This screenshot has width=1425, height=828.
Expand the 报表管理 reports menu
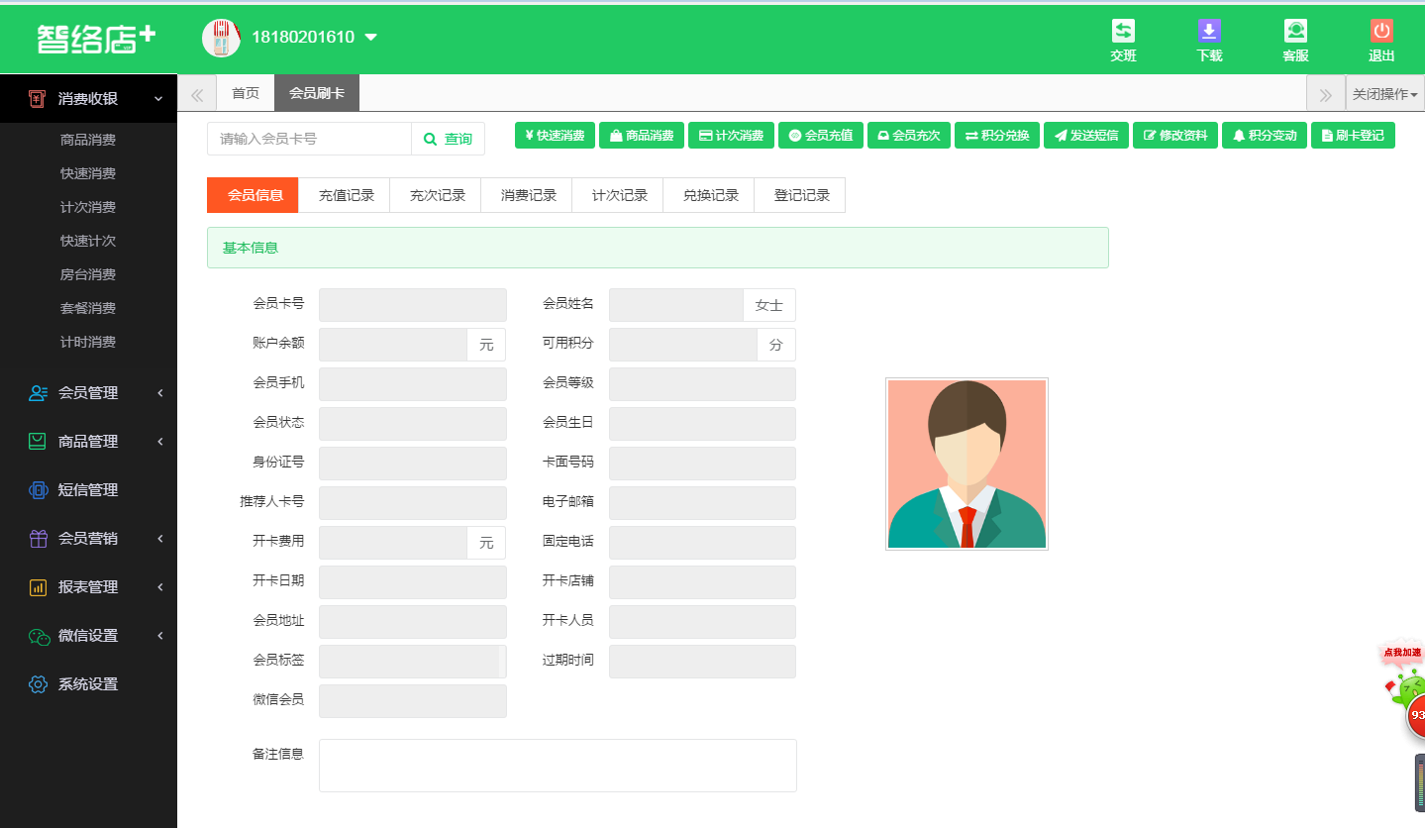pos(89,586)
